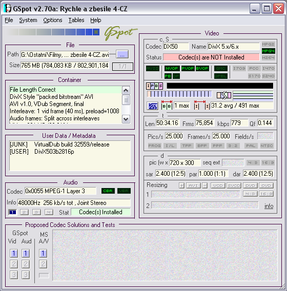
Task: Click the H264 indicator
Action: point(268,57)
